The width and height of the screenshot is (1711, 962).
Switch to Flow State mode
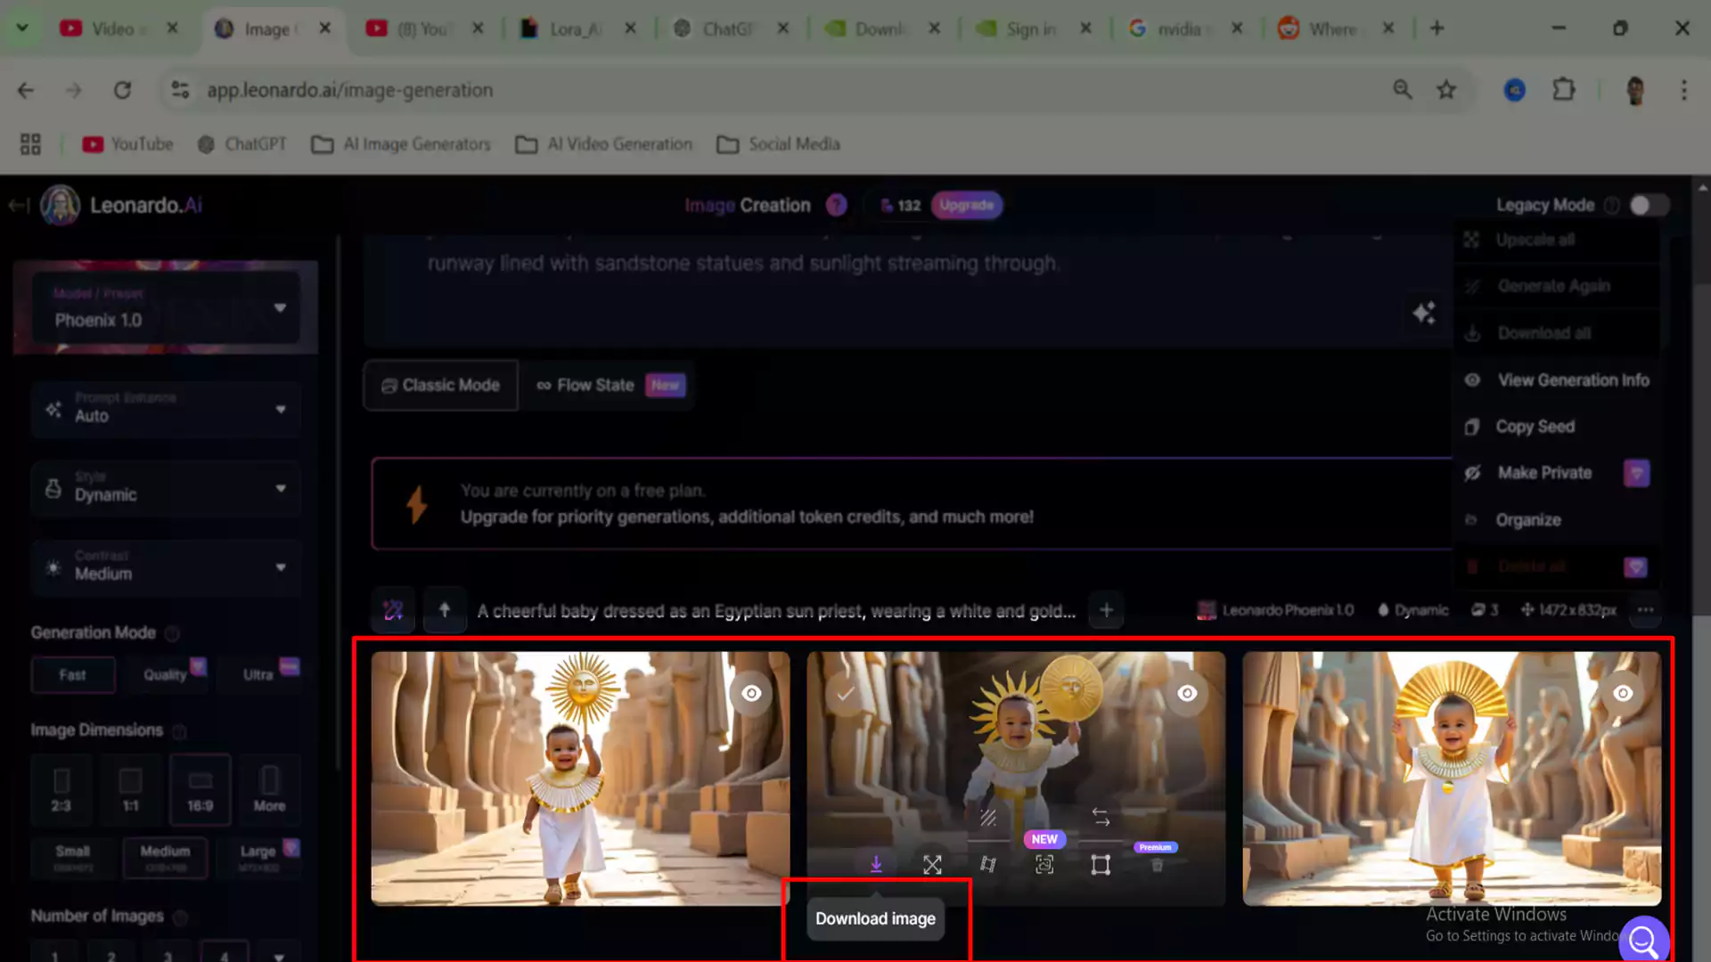click(610, 386)
